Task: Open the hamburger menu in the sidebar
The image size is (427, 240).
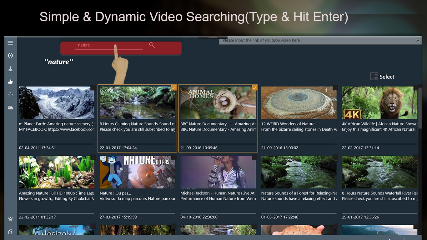Action: coord(10,43)
